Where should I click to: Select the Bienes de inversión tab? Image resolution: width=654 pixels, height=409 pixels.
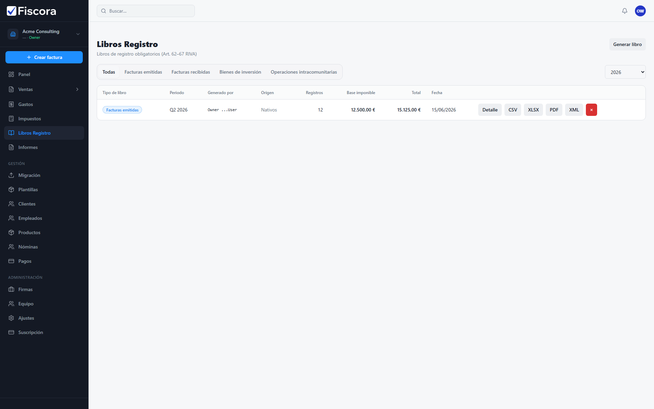(x=240, y=72)
